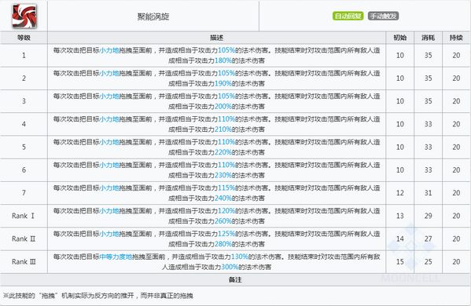Click the 120% value in Rank I row
471x306 pixels.
[x=226, y=211]
